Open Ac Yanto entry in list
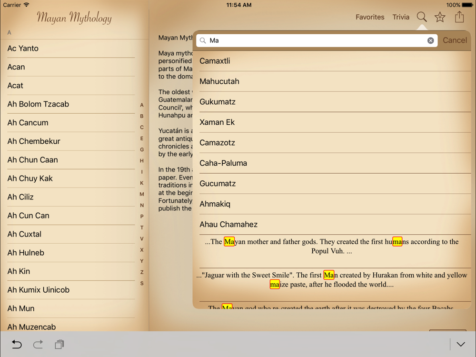Screen dimensions: 476x357 (71, 48)
